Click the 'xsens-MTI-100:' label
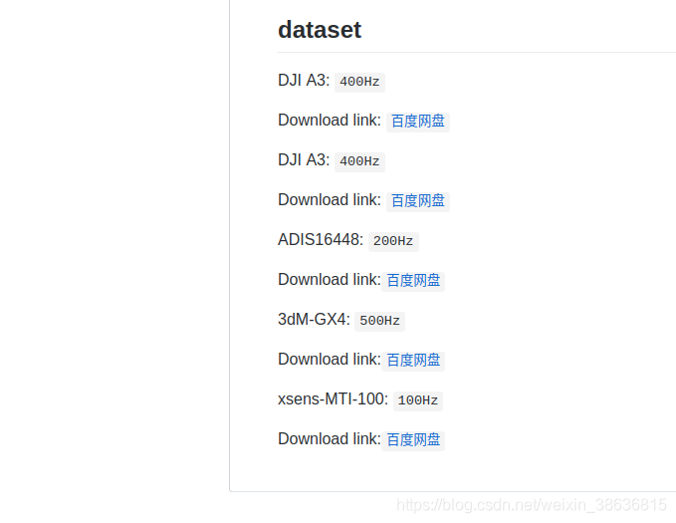This screenshot has height=523, width=676. coord(333,399)
